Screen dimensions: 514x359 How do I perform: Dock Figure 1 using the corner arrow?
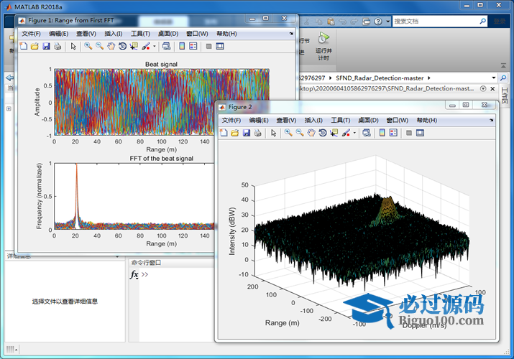(291, 34)
